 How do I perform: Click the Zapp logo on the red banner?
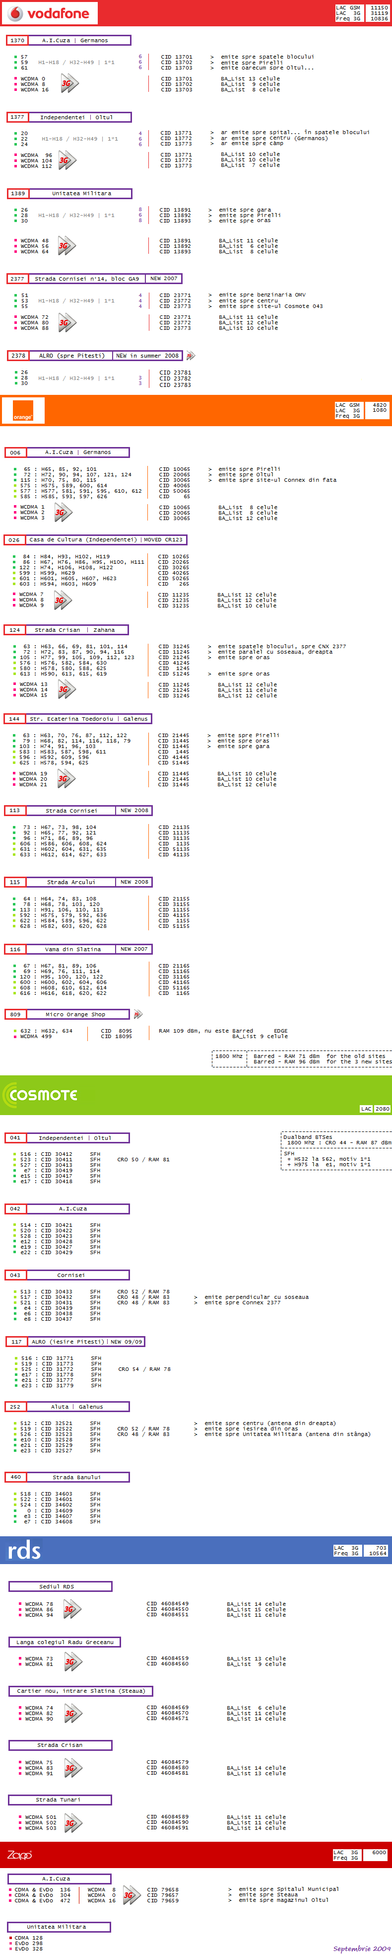(20, 1855)
